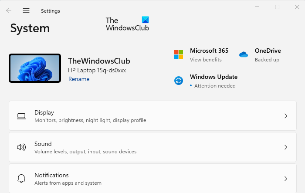This screenshot has height=193, width=305.
Task: Expand the Notifications settings chevron
Action: point(286,179)
